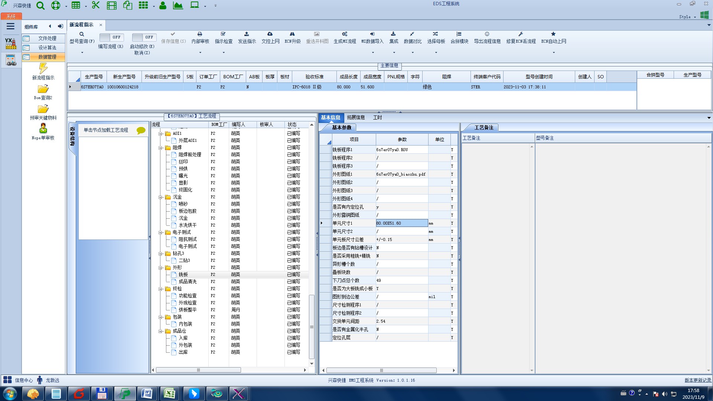This screenshot has width=713, height=401.
Task: Collapse the 沉金 process folder
Action: pyautogui.click(x=161, y=197)
